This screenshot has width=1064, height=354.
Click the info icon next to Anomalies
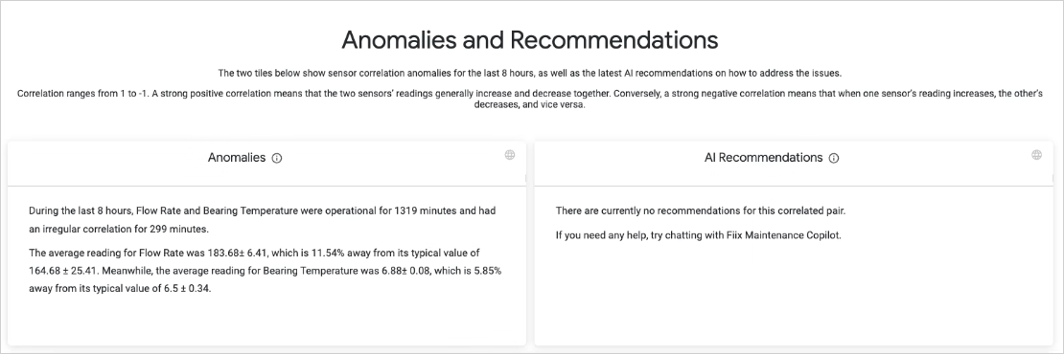(x=277, y=159)
